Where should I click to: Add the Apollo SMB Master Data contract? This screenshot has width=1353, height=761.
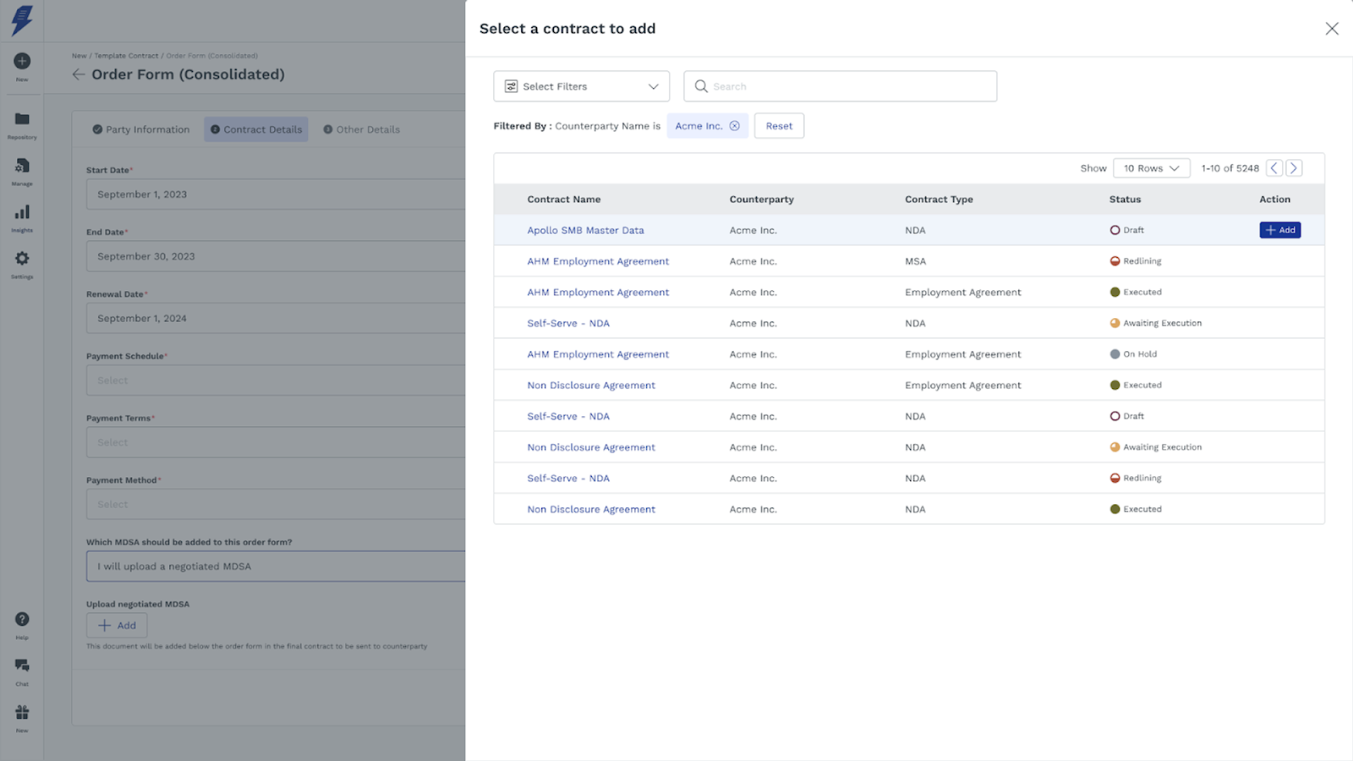[1279, 230]
